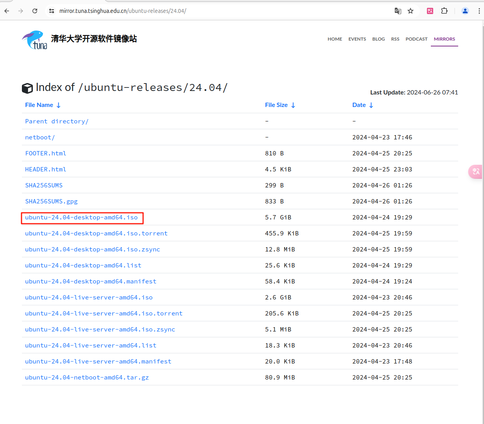Download ubuntu-24.04-netboot-amd64.tar.gz
This screenshot has width=484, height=424.
tap(87, 378)
